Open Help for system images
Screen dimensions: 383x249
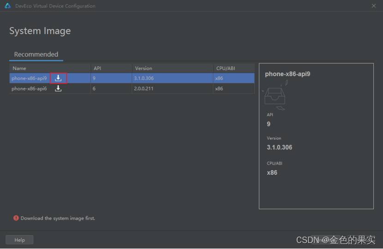click(x=19, y=240)
